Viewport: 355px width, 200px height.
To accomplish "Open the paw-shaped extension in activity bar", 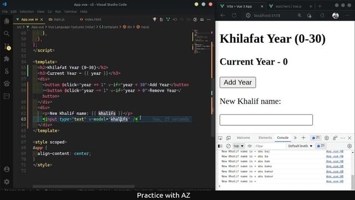I will pos(7,83).
